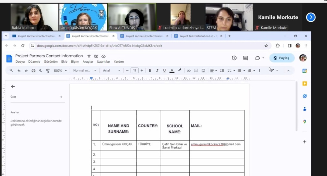The image size is (327, 176).
Task: Open the zoom 100% dropdown
Action: [x=60, y=70]
